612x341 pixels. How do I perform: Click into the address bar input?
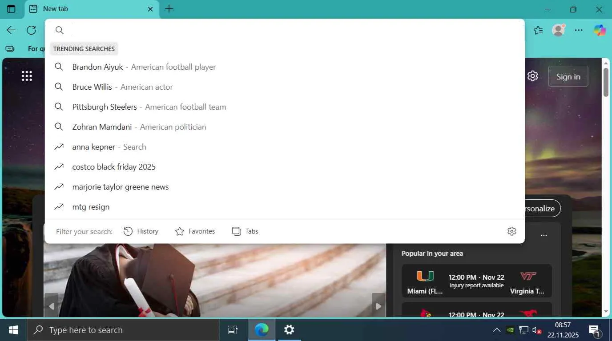[294, 30]
